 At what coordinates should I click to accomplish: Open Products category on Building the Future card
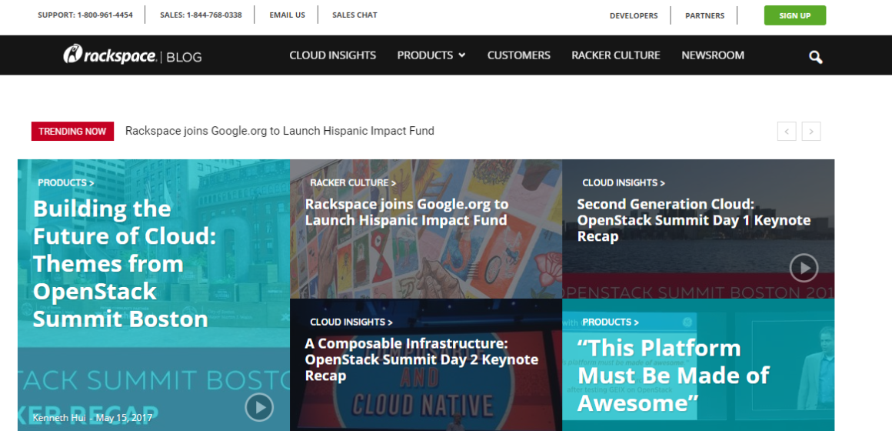coord(66,182)
